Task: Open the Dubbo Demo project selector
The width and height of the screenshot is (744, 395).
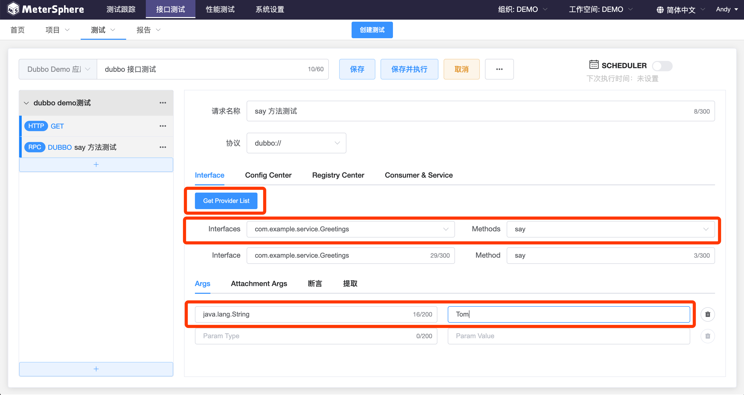Action: (x=58, y=69)
